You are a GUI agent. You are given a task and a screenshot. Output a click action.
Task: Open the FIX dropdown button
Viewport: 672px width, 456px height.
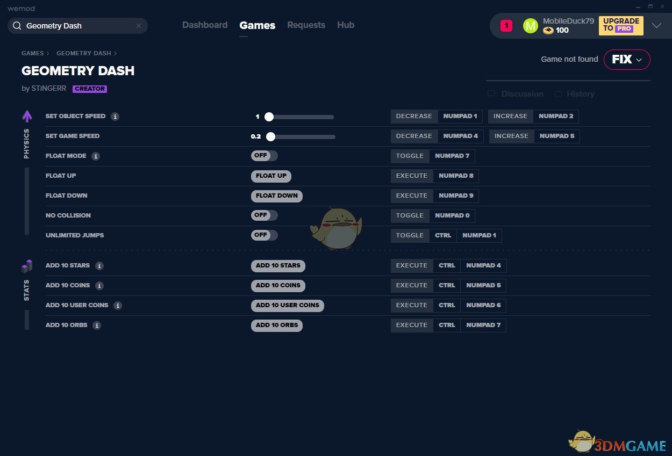click(627, 60)
